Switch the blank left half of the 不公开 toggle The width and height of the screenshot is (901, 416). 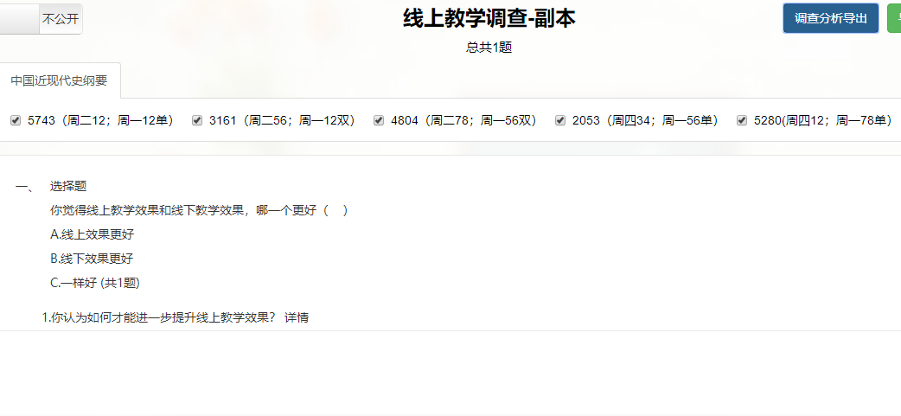click(x=19, y=19)
